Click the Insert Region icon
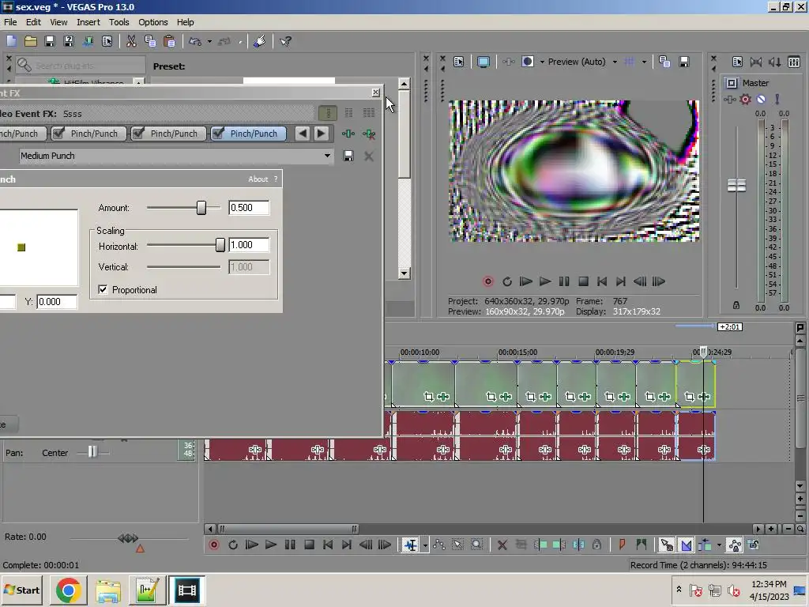The height and width of the screenshot is (607, 809). (x=642, y=545)
